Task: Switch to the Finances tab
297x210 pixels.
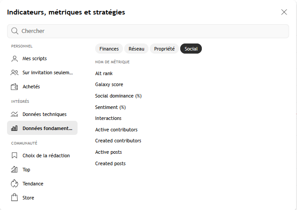Action: pos(109,49)
